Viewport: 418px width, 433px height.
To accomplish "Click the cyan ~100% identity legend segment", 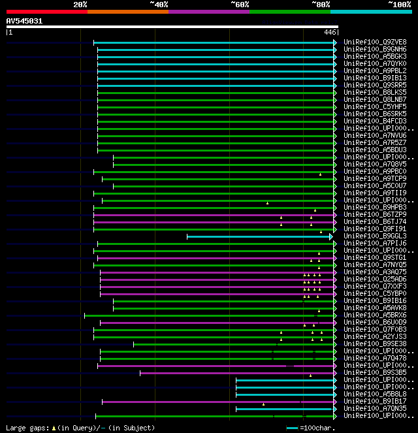I will [x=371, y=12].
